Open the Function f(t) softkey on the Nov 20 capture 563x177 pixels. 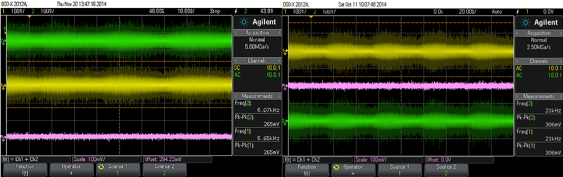(x=24, y=169)
